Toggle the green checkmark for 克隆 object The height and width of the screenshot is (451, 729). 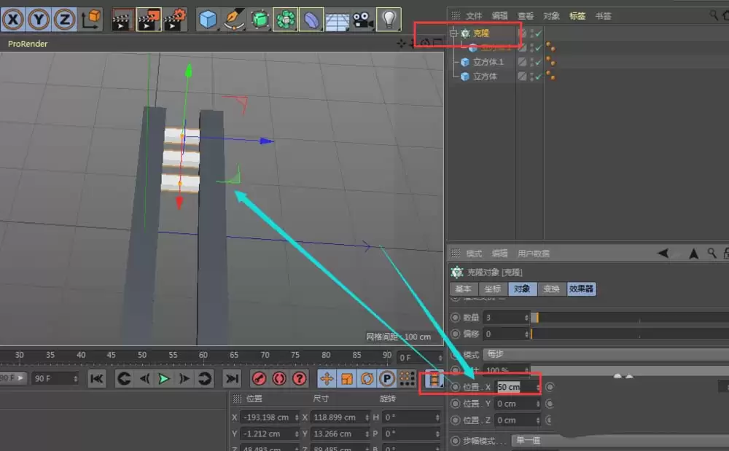539,34
